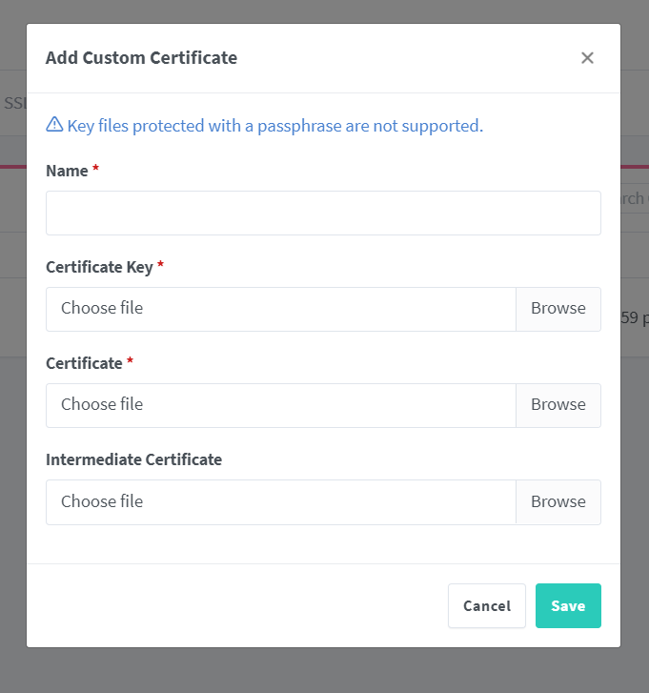649x693 pixels.
Task: Click the passphrase not supported notice text
Action: pyautogui.click(x=274, y=125)
